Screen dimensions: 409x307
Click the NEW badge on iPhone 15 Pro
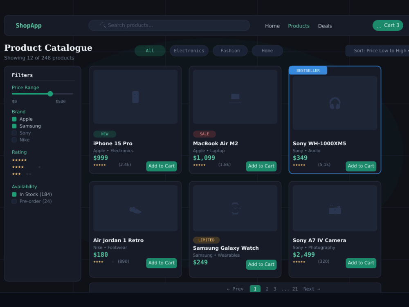105,134
